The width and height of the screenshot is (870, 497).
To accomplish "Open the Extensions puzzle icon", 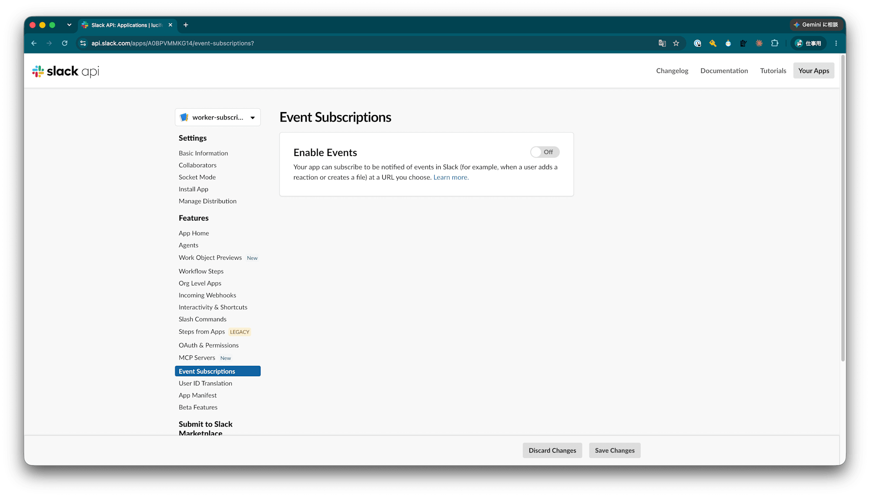I will [x=775, y=43].
